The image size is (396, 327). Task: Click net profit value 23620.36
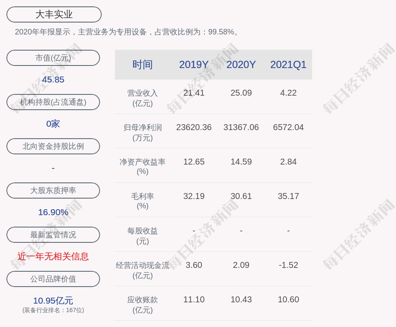click(194, 127)
